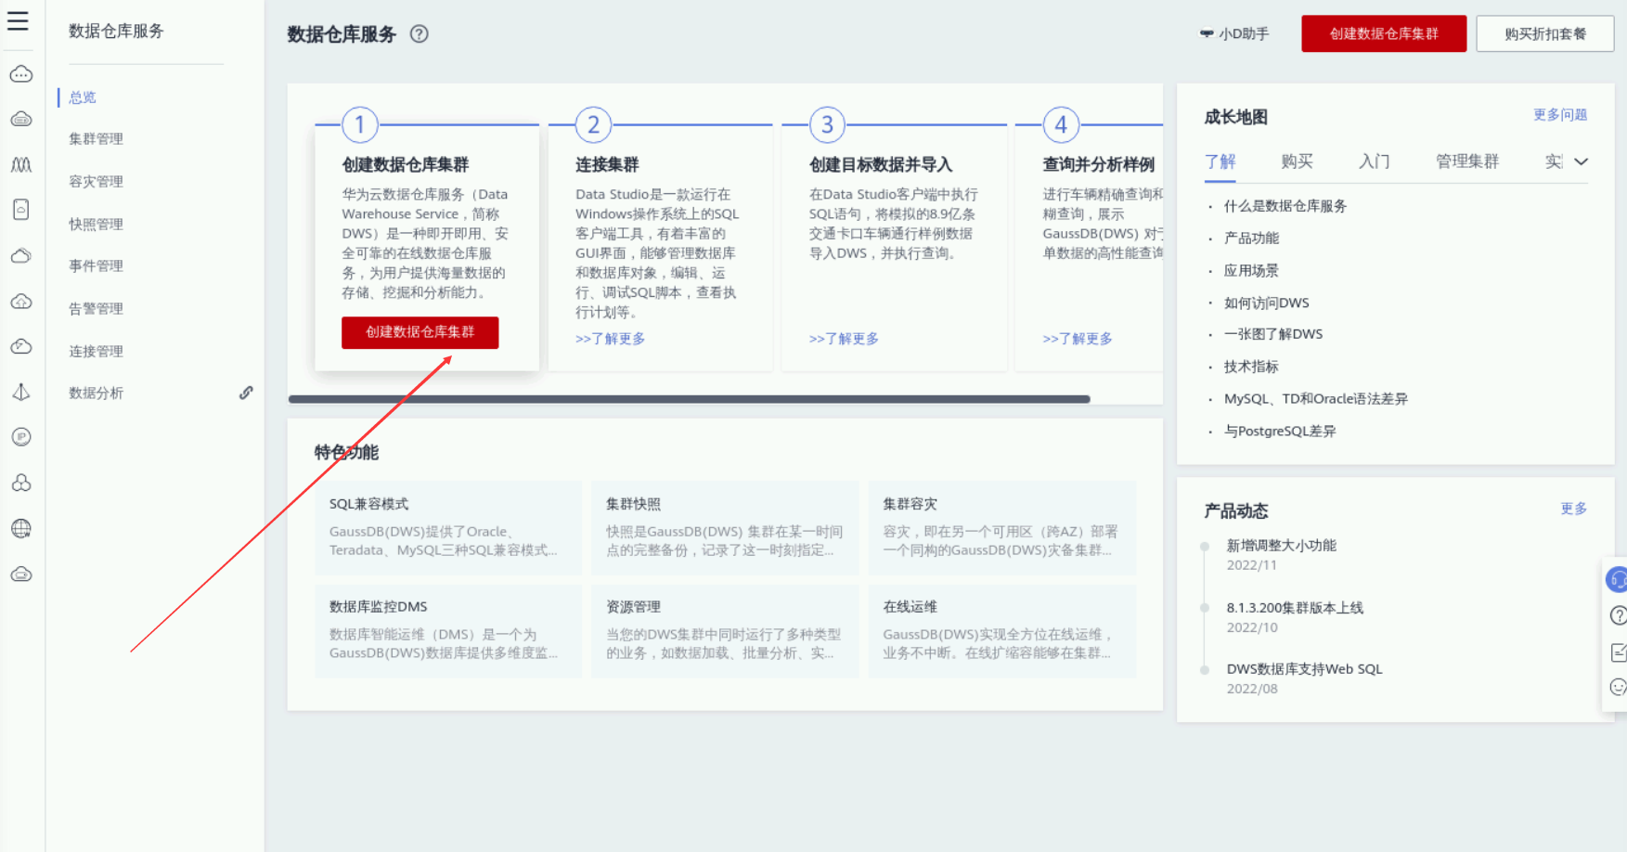Open 一张图了解DWS article
Screen dimensions: 1627x852
click(x=1273, y=334)
